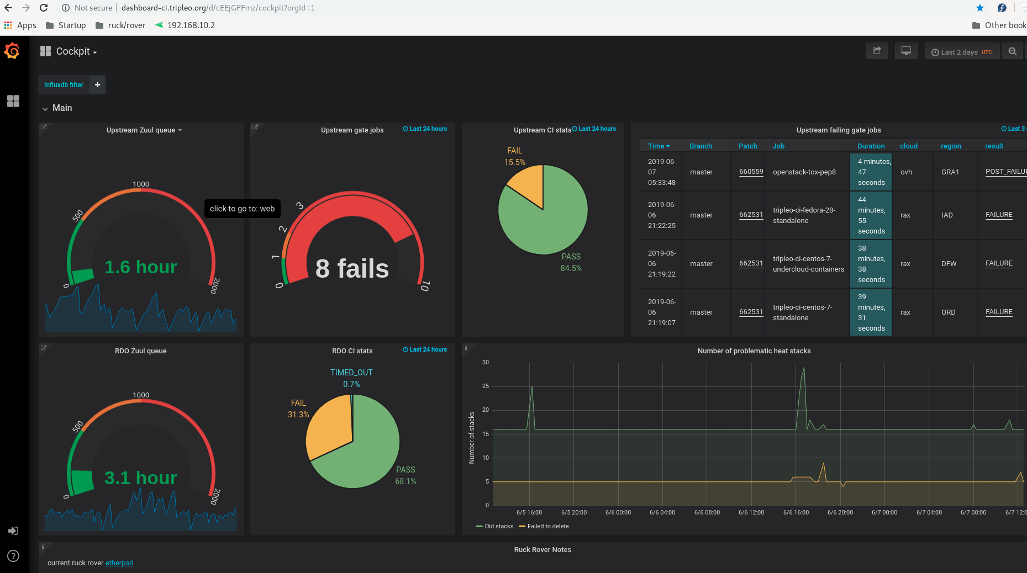Viewport: 1027px width, 573px height.
Task: Add a new Influxdb filter with plus button
Action: (97, 84)
